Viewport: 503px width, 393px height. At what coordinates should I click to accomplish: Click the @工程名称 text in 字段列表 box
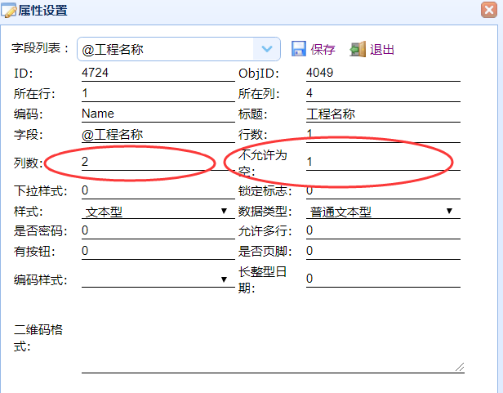point(113,50)
